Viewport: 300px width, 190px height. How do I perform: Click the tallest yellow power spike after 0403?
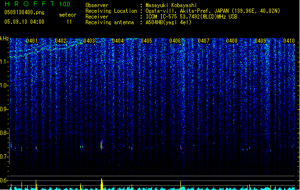pos(102,184)
